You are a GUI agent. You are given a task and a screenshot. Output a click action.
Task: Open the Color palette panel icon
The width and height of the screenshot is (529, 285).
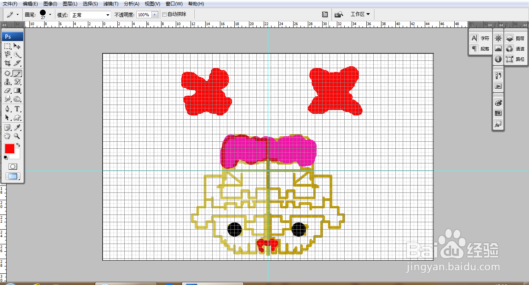[x=498, y=103]
